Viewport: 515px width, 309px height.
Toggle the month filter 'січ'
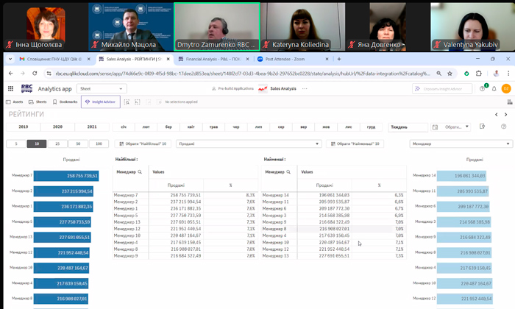(x=124, y=127)
